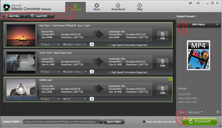
Task: Toggle High Speed Conversion for Katy Perry video
Action: [x=109, y=45]
